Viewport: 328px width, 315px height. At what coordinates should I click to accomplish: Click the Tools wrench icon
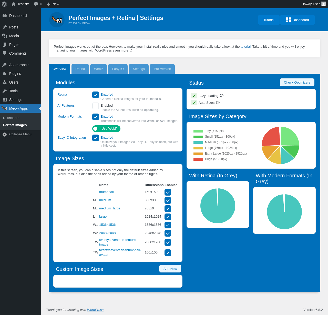[5, 91]
